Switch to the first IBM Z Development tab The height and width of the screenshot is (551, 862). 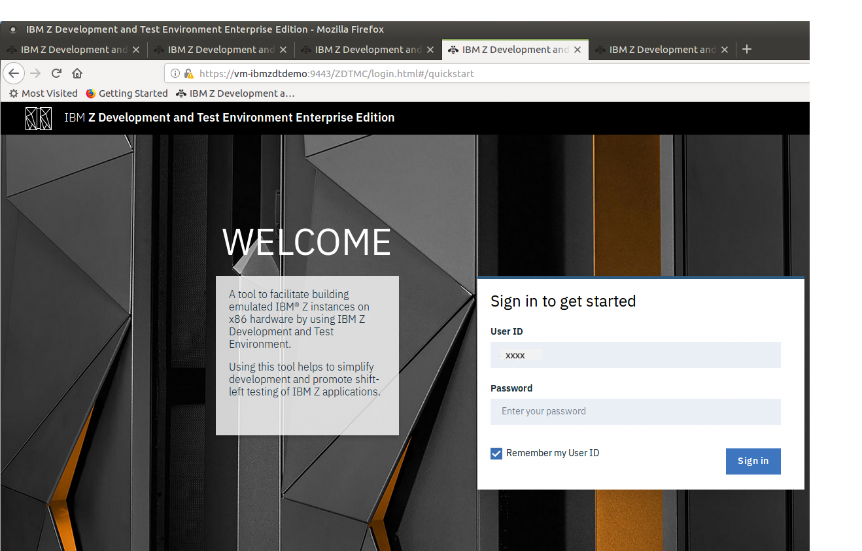72,49
